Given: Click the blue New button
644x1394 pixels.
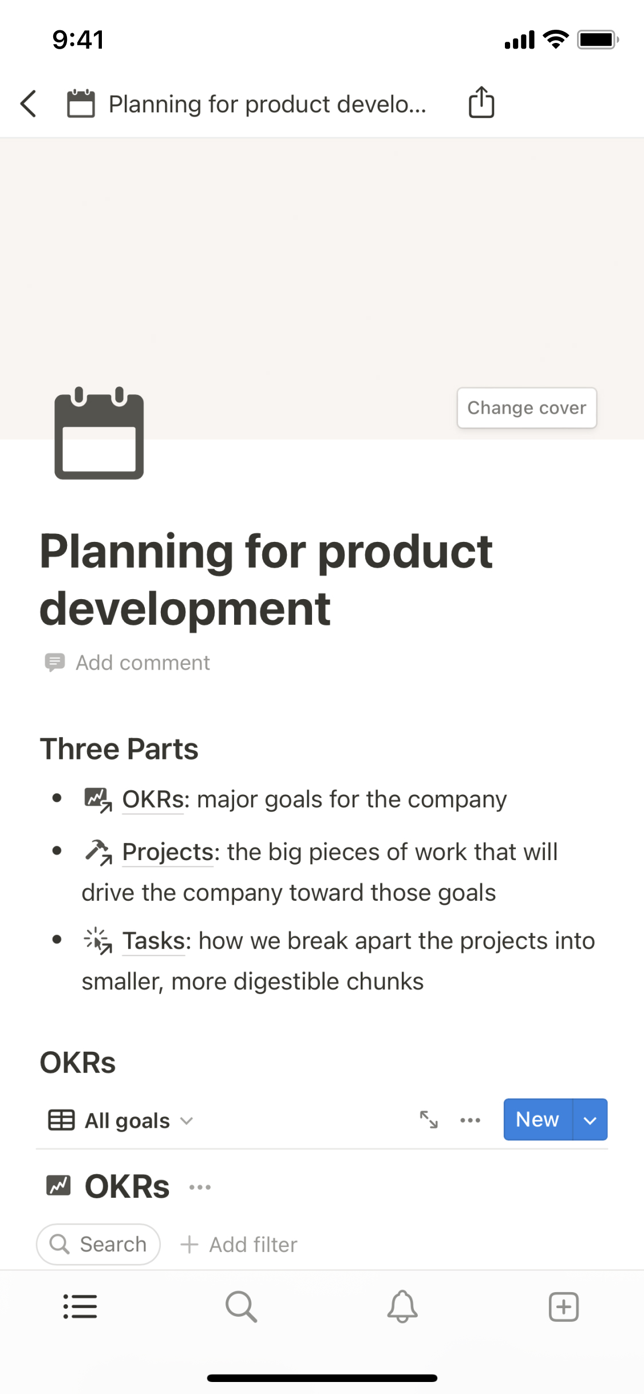Looking at the screenshot, I should [537, 1120].
